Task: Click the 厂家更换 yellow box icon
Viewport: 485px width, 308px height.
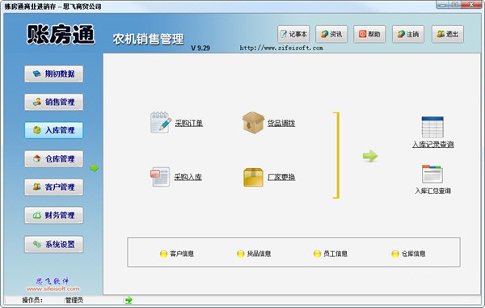Action: click(253, 177)
